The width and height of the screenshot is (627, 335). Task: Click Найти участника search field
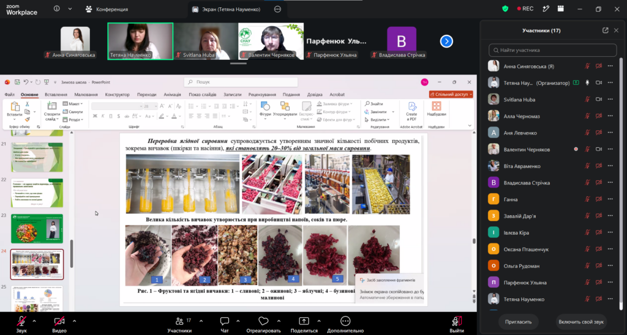[x=553, y=50]
